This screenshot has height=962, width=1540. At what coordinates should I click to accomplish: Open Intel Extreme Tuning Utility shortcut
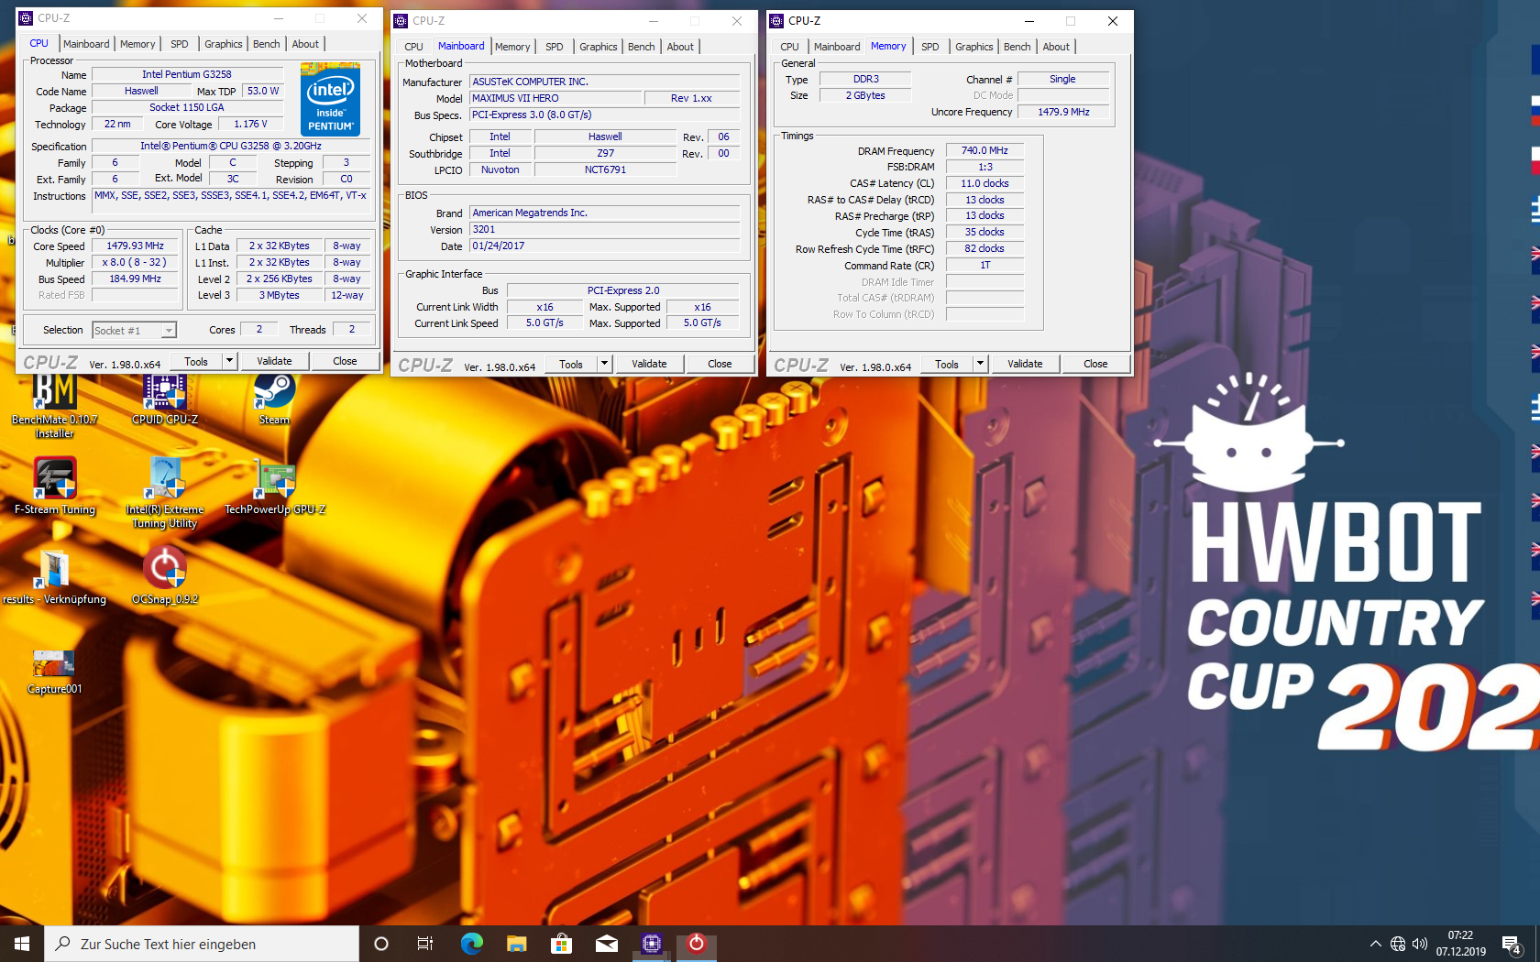coord(165,493)
